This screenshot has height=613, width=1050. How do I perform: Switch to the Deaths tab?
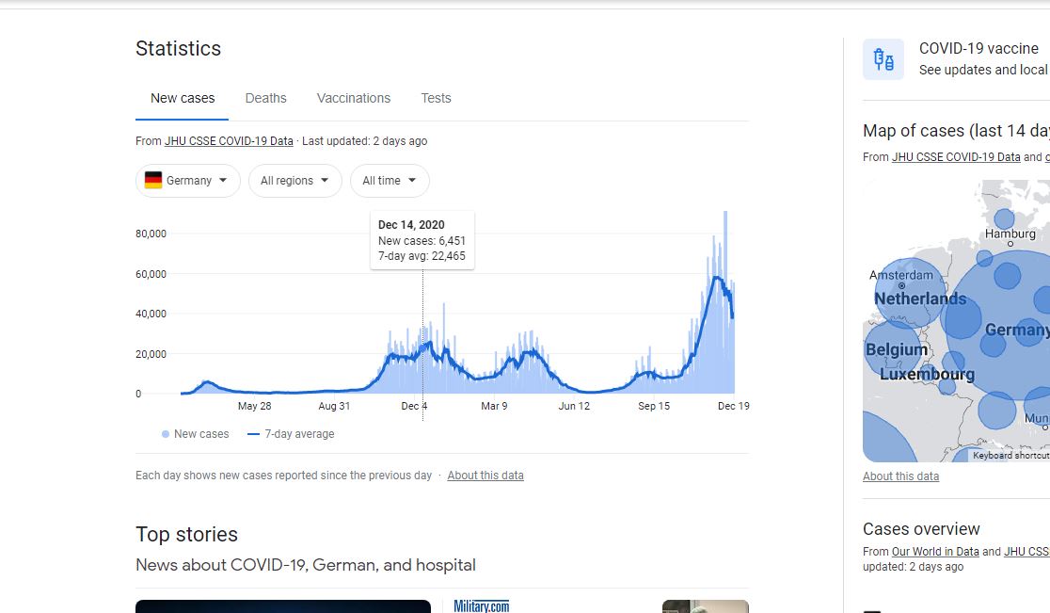tap(265, 98)
